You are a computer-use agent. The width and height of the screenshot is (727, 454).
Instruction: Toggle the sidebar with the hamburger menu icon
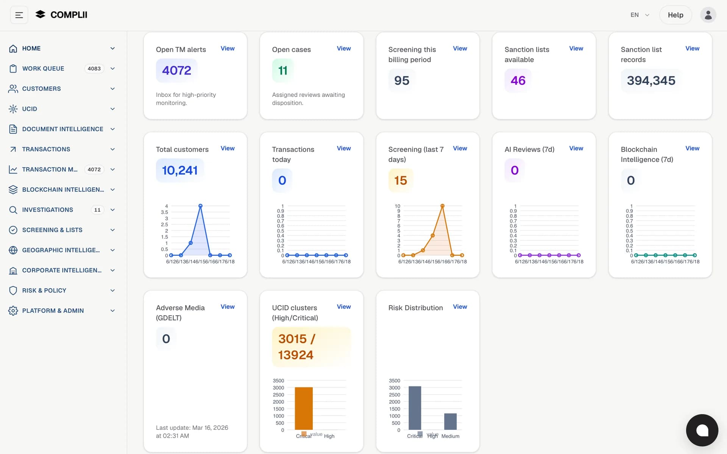pos(19,15)
